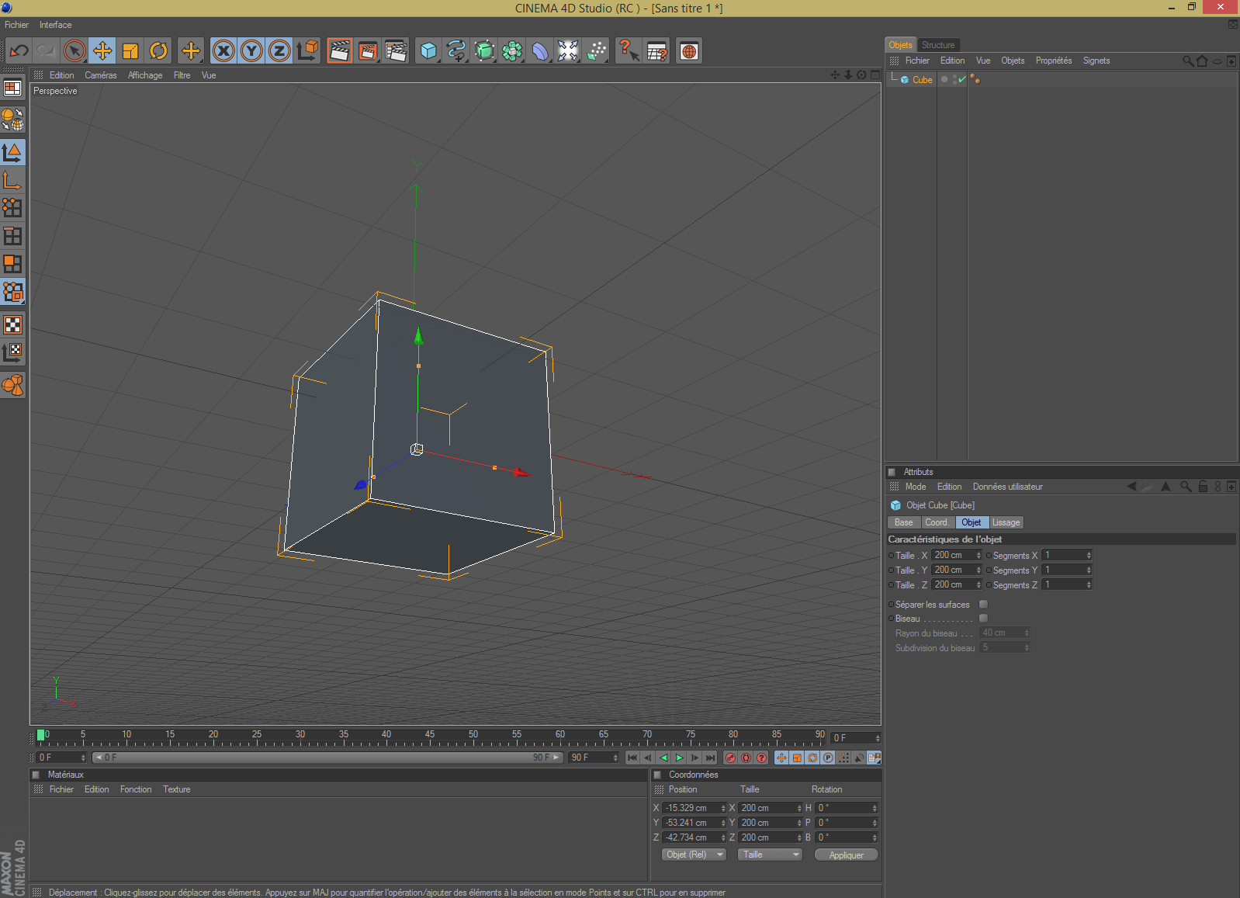Toggle the X axis lock icon
The width and height of the screenshot is (1240, 898).
tap(223, 51)
